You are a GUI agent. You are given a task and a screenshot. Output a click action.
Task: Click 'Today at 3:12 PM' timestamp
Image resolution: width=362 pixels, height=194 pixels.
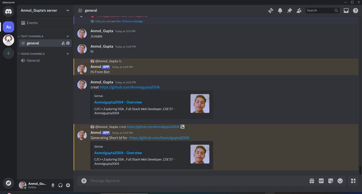[x=125, y=31]
